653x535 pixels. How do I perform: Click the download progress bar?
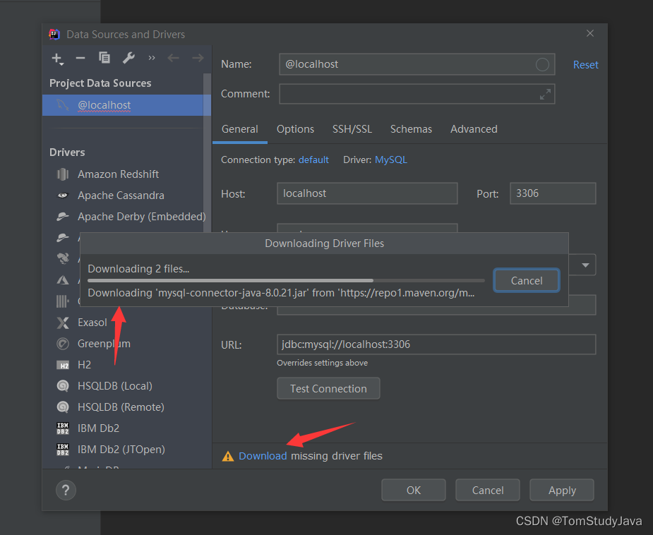[x=286, y=281]
